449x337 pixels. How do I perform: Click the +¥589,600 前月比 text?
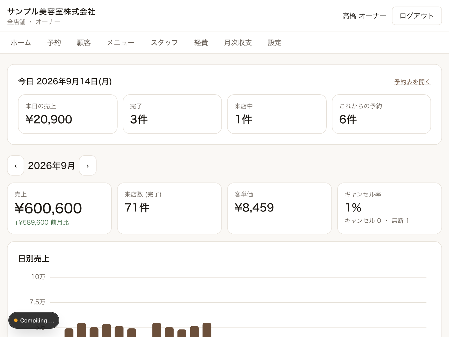tap(42, 222)
